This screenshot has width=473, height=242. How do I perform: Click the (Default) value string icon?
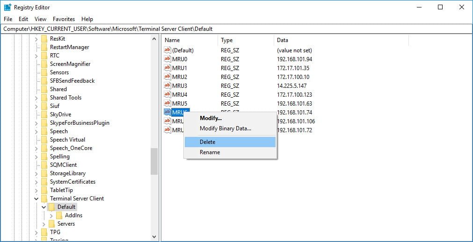tap(167, 50)
